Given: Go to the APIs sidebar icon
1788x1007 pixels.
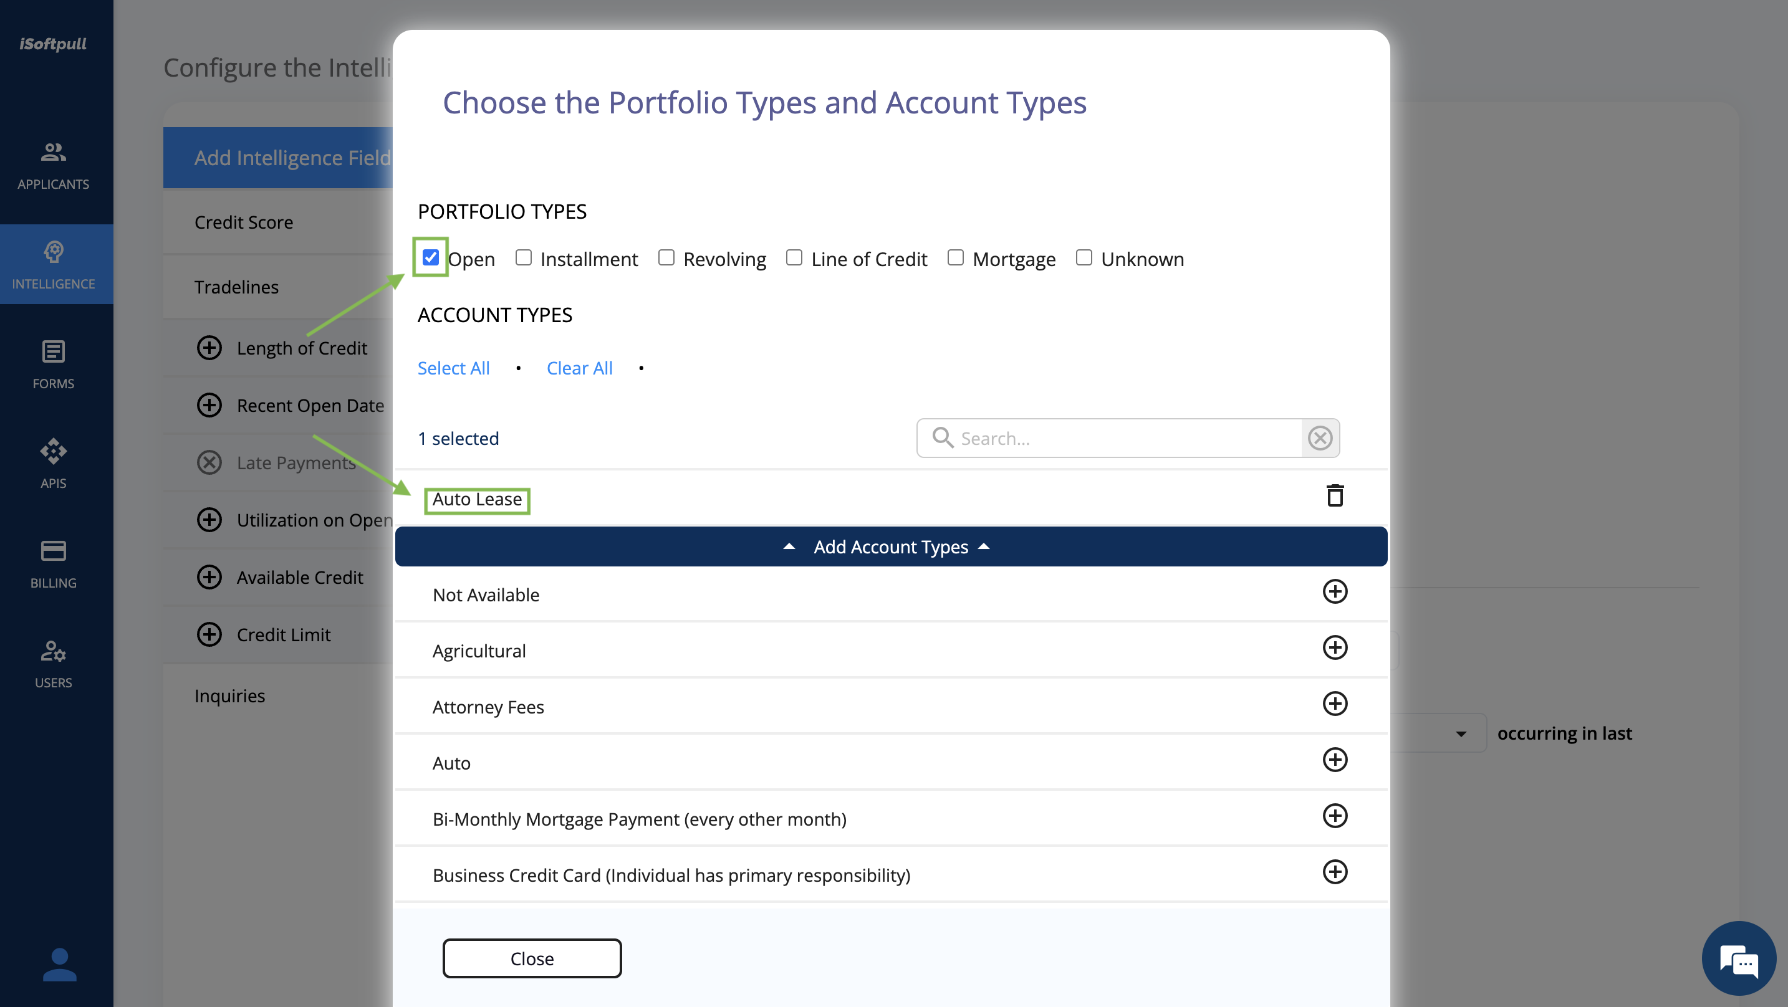Looking at the screenshot, I should pyautogui.click(x=54, y=464).
